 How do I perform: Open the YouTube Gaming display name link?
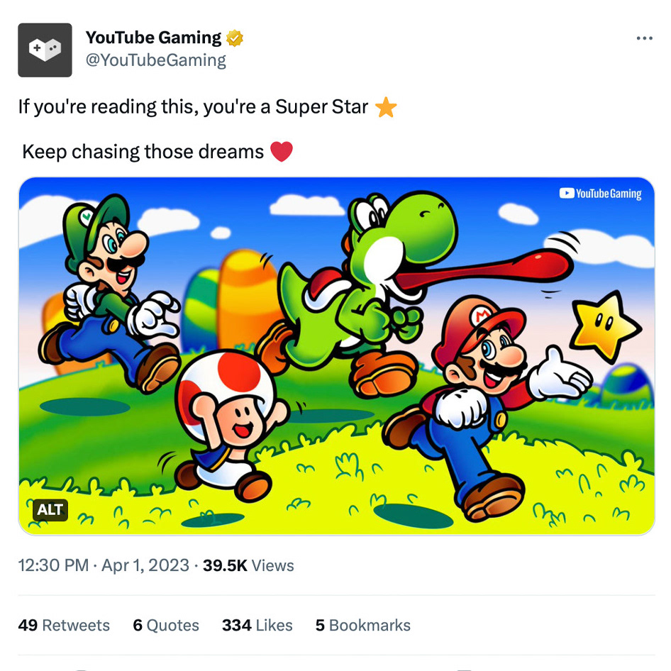point(153,38)
